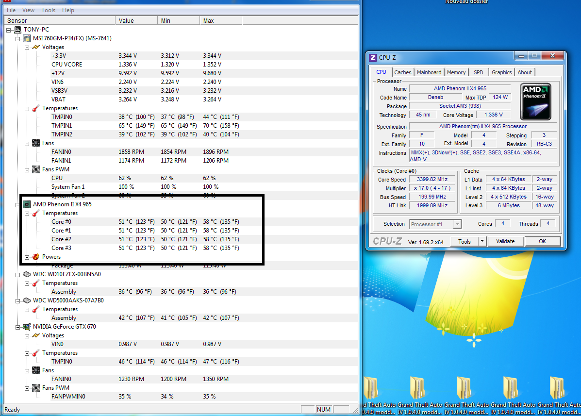
Task: Collapse the TONY-PC root node
Action: 9,30
